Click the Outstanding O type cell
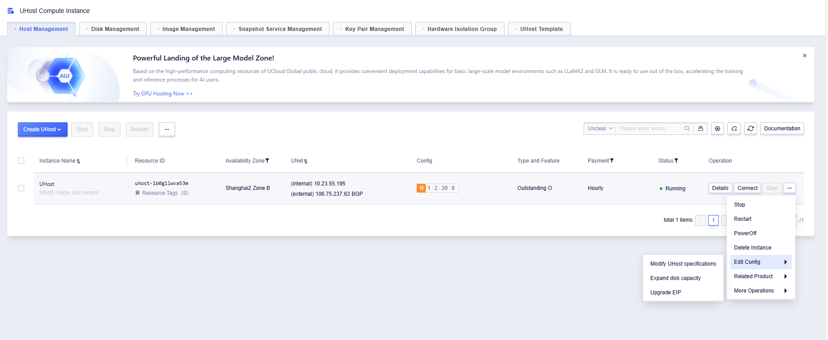The width and height of the screenshot is (828, 340). pos(534,188)
